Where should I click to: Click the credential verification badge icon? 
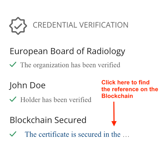[18, 26]
